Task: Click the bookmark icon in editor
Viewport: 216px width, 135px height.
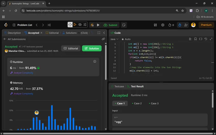Action: tap(195, 39)
